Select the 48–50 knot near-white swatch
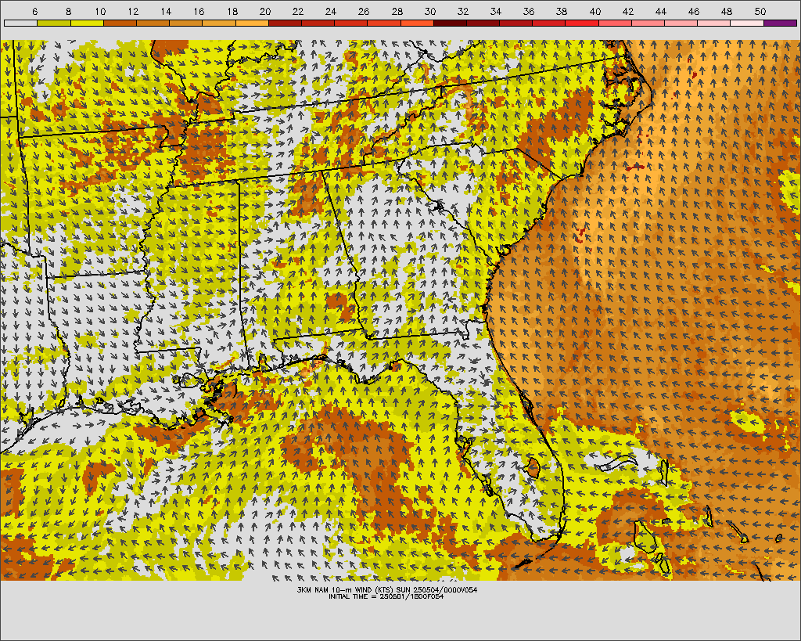Viewport: 801px width, 641px height. [x=747, y=23]
